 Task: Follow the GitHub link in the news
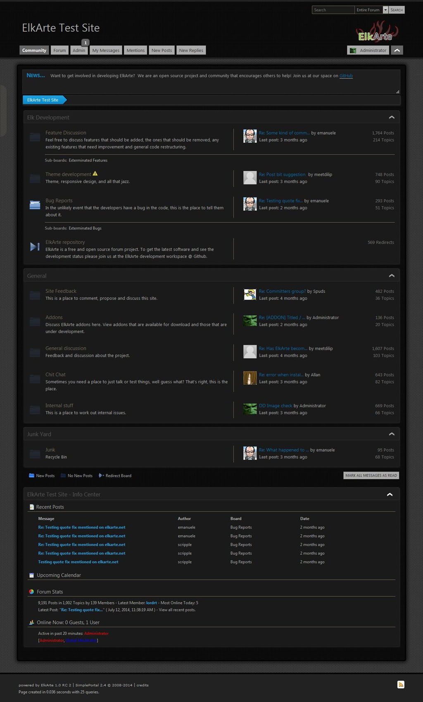click(346, 76)
